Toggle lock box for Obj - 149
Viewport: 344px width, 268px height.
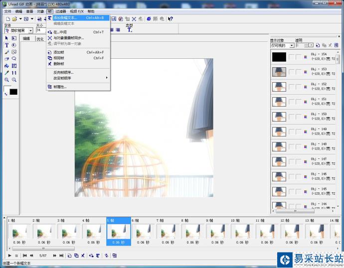298,132
